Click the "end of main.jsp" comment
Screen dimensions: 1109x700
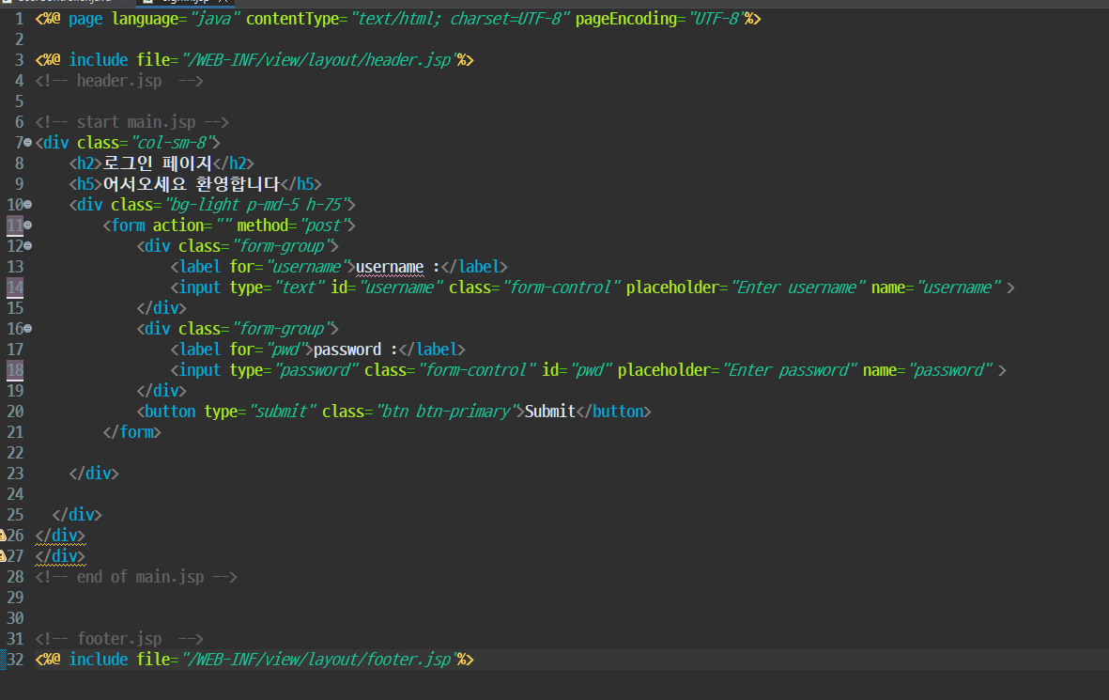click(136, 577)
